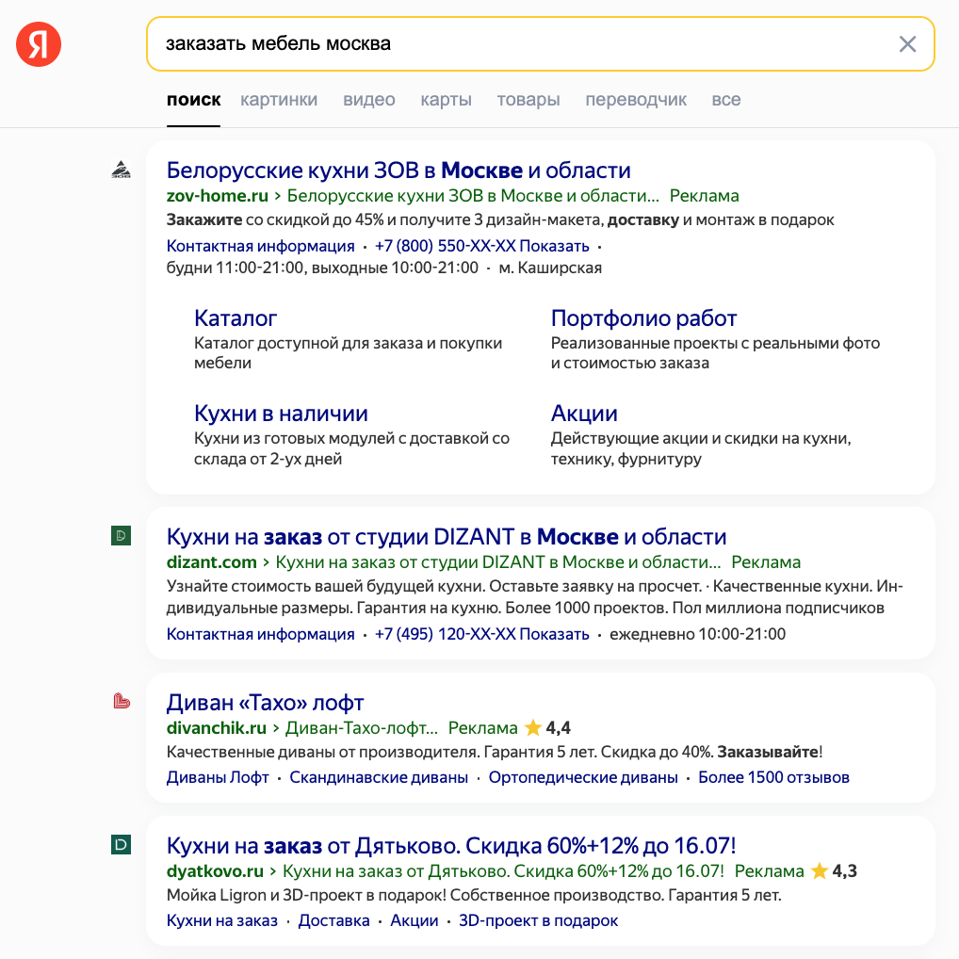Select the 'поиск' tab
This screenshot has width=959, height=959.
tap(193, 99)
